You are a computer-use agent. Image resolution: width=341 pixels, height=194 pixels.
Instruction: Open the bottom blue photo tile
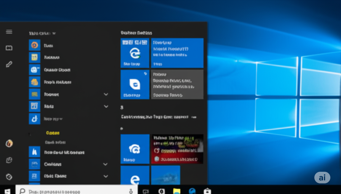166,175
